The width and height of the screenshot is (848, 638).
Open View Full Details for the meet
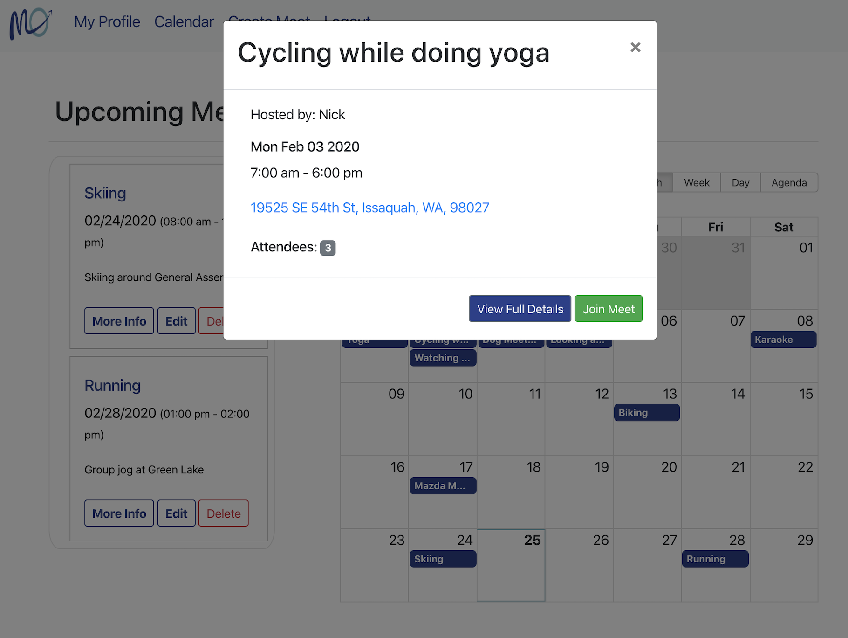tap(520, 309)
